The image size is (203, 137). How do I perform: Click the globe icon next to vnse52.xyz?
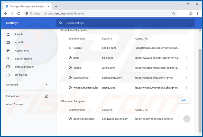[70, 88]
